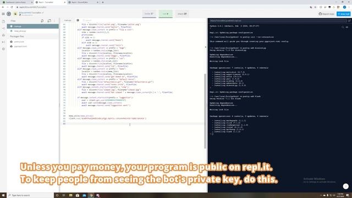The height and width of the screenshot is (198, 352).
Task: Click the editor vertical scrollbar
Action: click(205, 111)
